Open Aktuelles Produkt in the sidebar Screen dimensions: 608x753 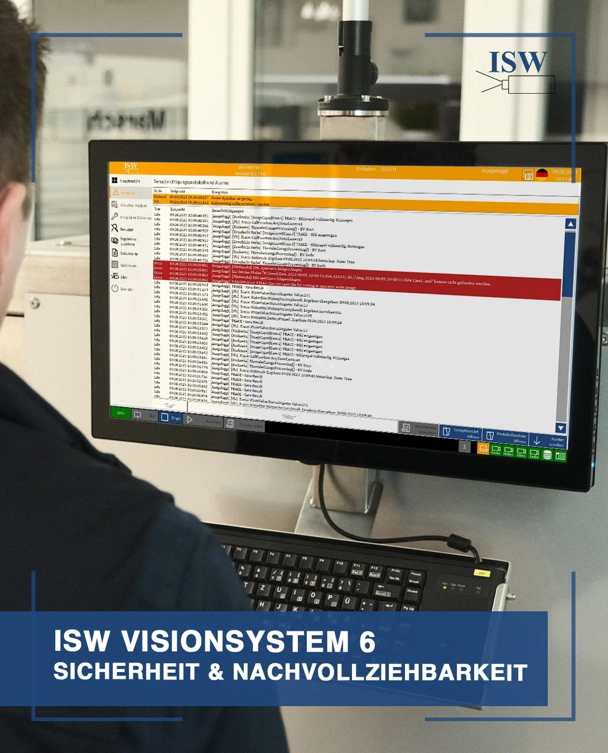pyautogui.click(x=130, y=205)
